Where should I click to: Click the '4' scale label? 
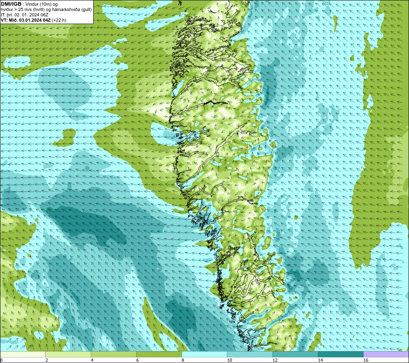(x=92, y=361)
